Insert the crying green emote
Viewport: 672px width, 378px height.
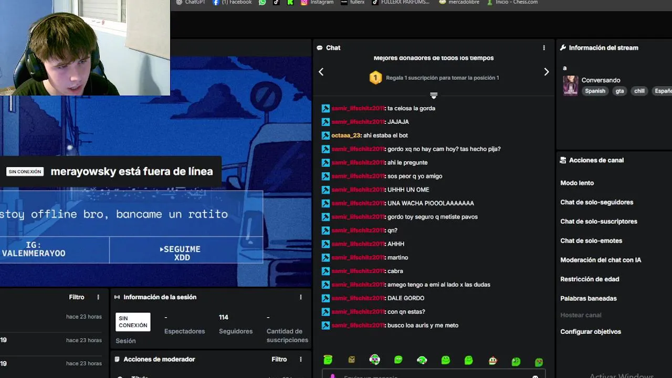tap(539, 362)
